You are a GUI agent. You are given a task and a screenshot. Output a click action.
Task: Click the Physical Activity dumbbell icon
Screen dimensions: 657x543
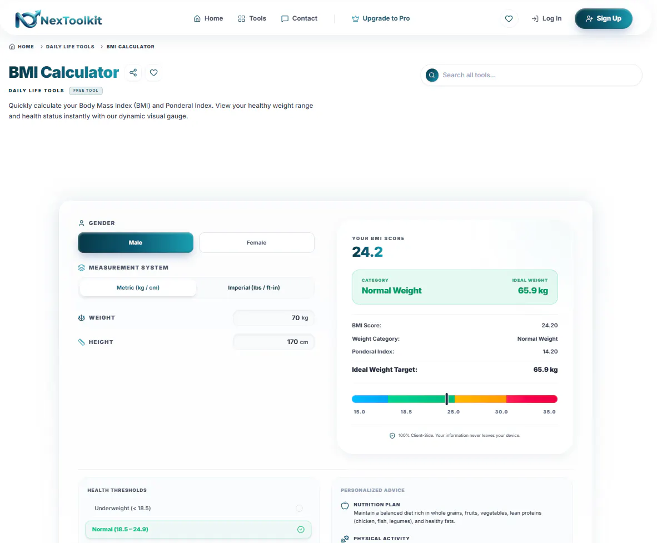(x=345, y=539)
